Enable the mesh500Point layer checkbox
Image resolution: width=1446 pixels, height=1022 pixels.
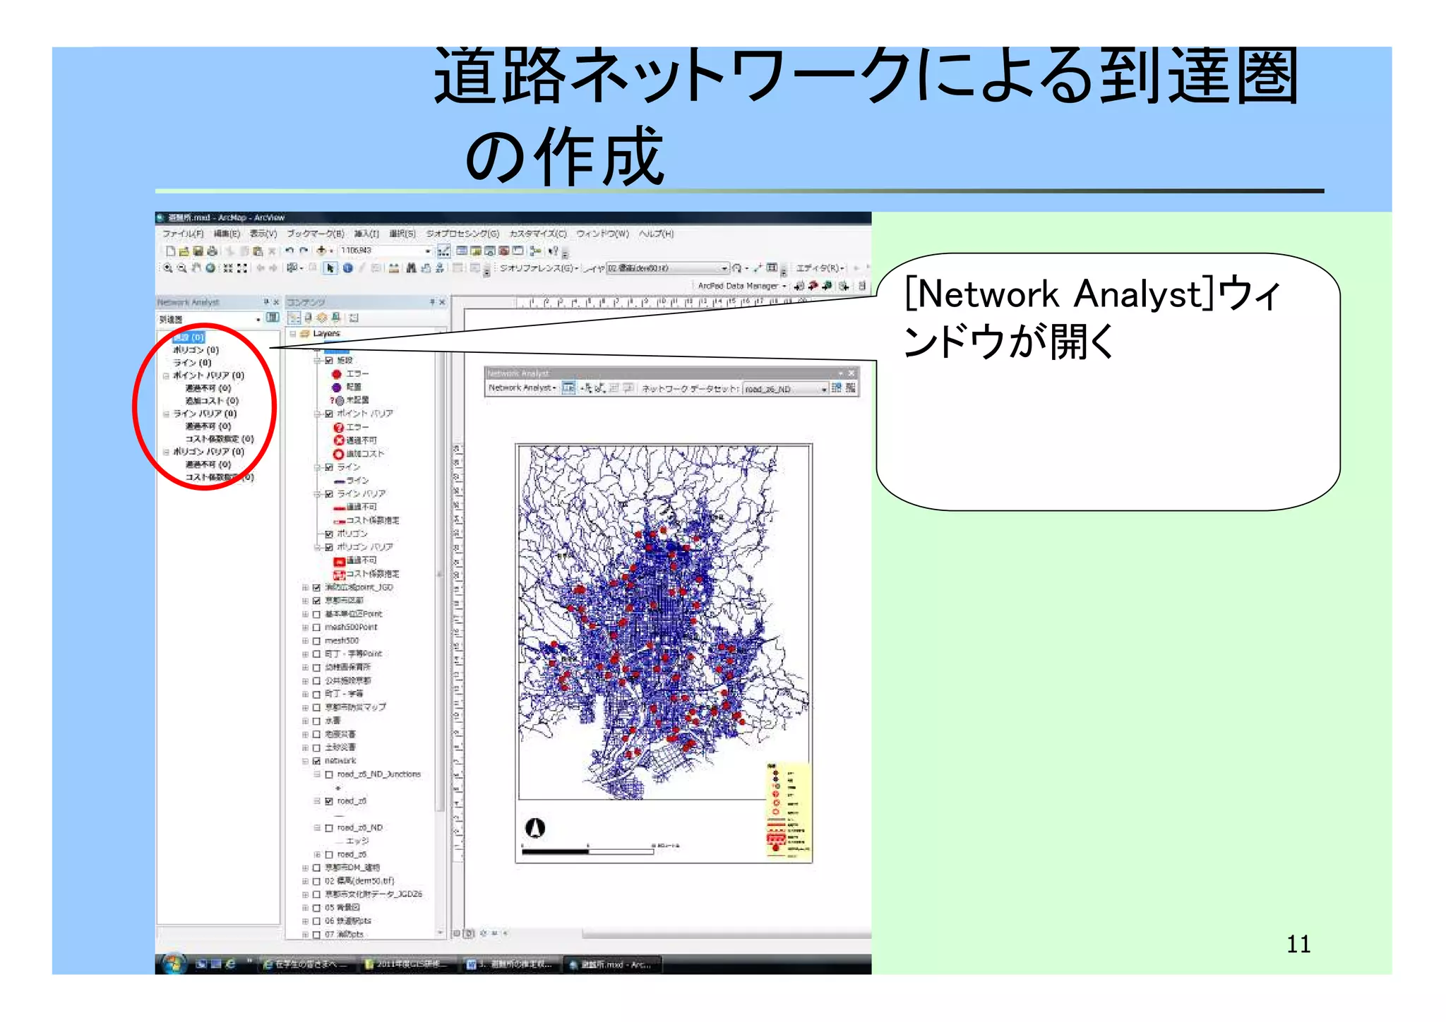click(x=316, y=627)
